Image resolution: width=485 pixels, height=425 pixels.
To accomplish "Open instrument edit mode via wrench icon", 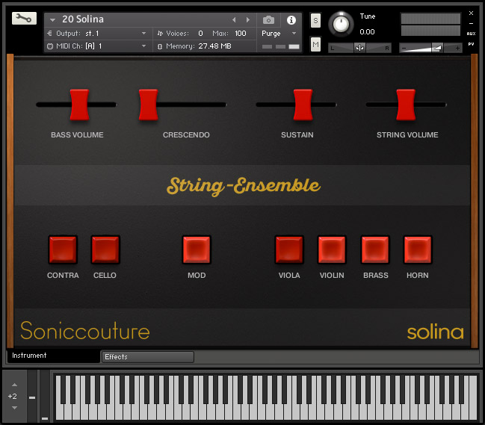I will click(x=24, y=18).
